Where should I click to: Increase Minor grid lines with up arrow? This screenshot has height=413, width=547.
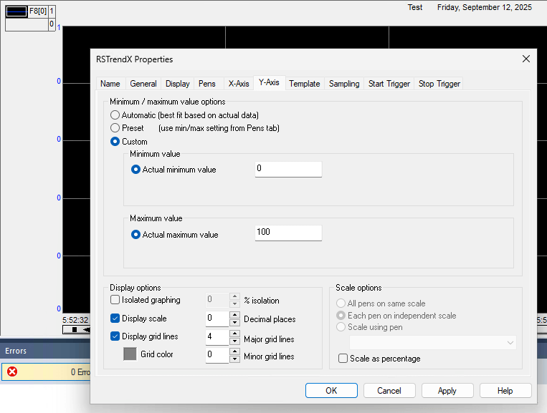tap(235, 351)
